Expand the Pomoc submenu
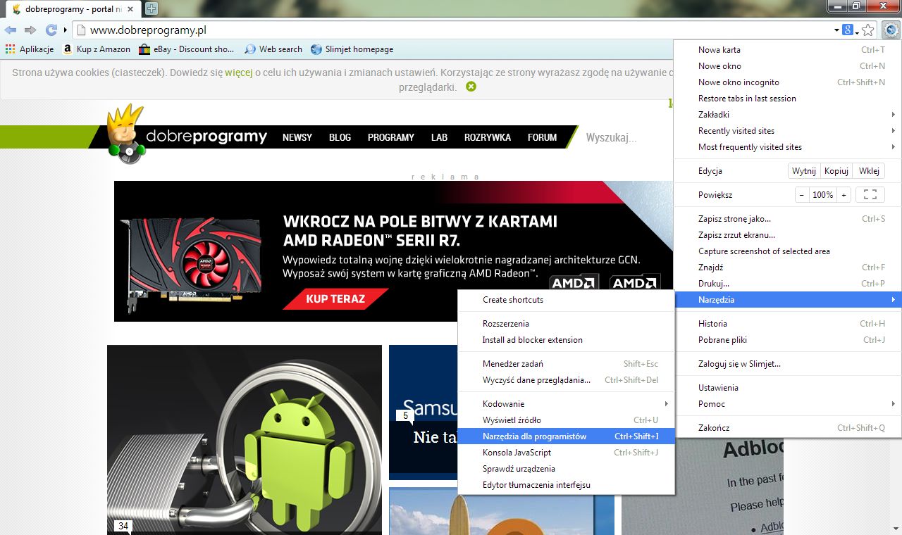This screenshot has width=902, height=535. pos(786,404)
